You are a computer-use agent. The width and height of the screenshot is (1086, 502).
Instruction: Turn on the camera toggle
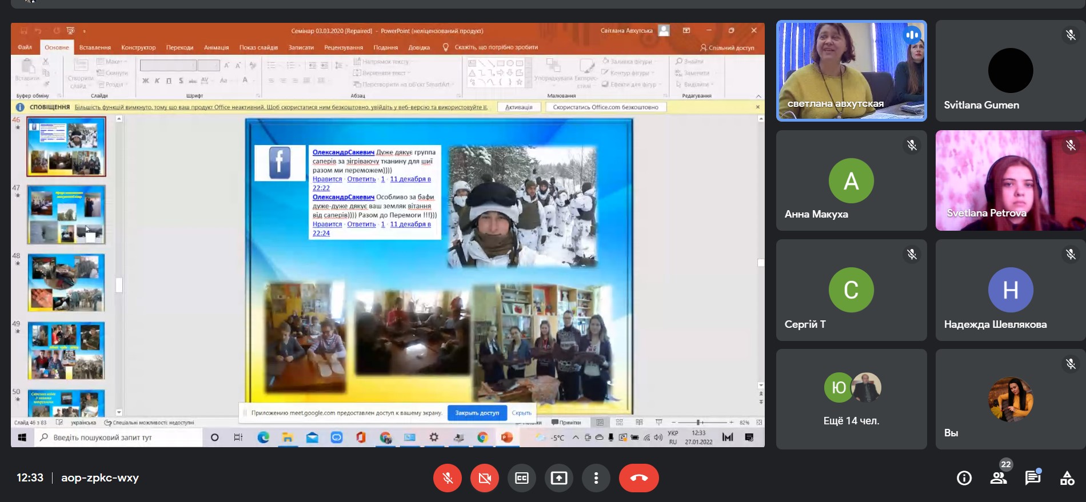click(x=484, y=478)
